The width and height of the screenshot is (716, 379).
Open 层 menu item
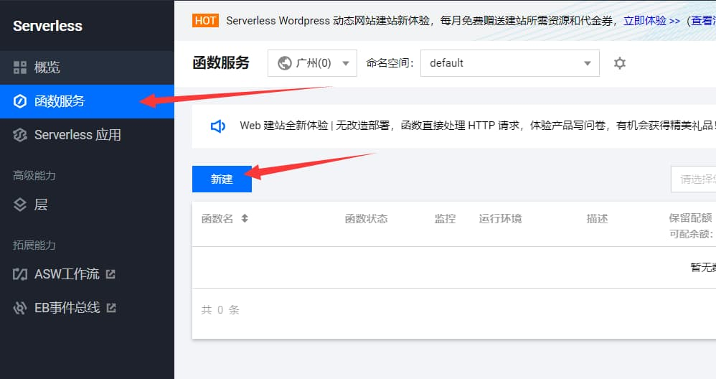click(87, 205)
